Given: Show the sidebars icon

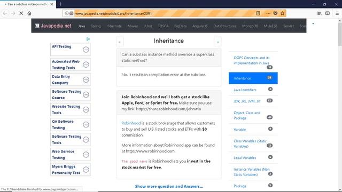Looking at the screenshot, I should 328,13.
